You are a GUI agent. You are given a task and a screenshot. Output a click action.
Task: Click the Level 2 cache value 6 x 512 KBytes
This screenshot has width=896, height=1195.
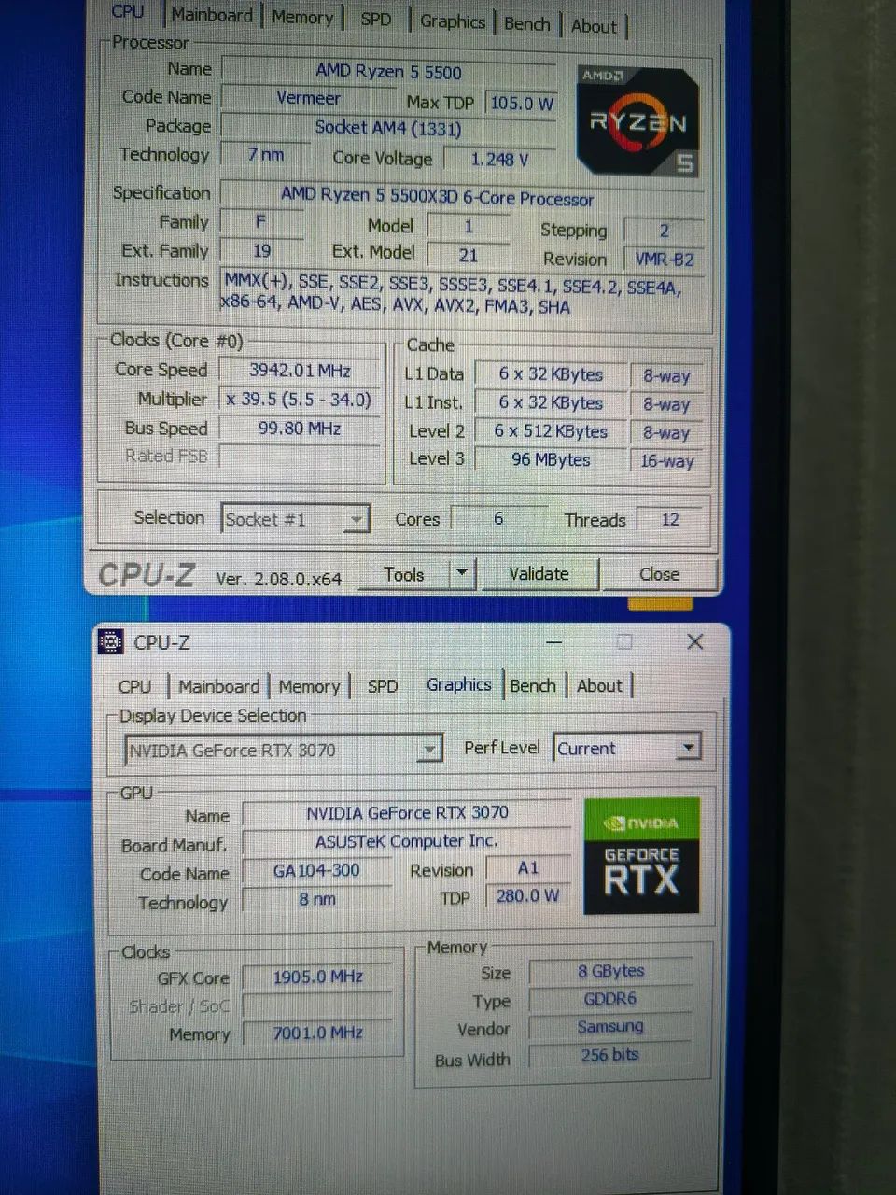tap(551, 431)
